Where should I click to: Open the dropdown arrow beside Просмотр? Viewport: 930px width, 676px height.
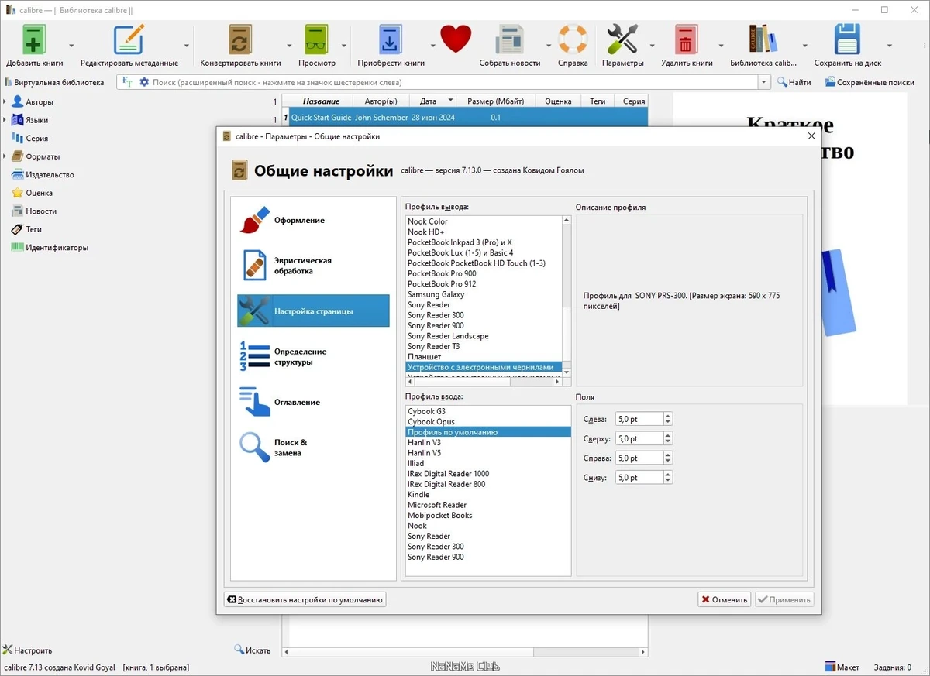344,46
